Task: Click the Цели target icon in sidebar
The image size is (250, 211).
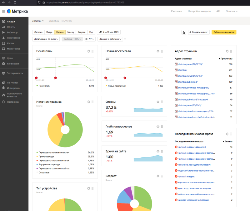Action: pyautogui.click(x=3, y=58)
